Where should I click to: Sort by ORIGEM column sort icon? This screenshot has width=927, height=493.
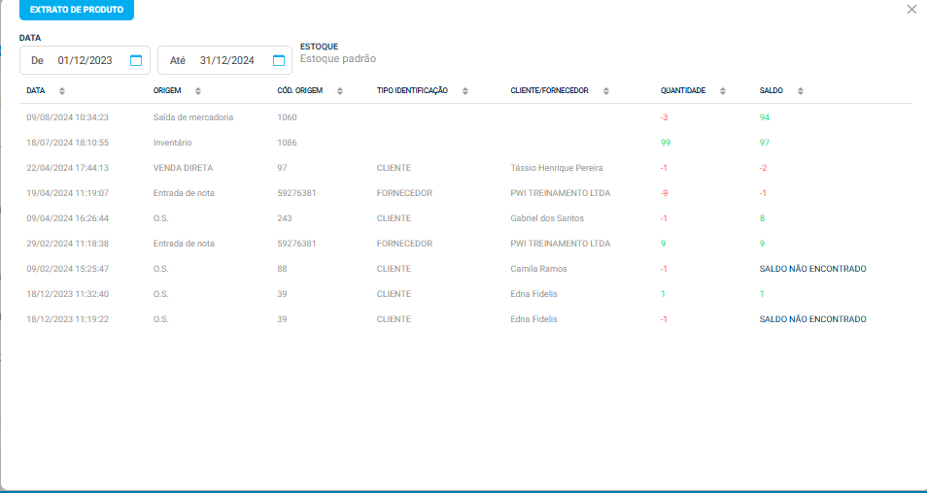(x=198, y=91)
